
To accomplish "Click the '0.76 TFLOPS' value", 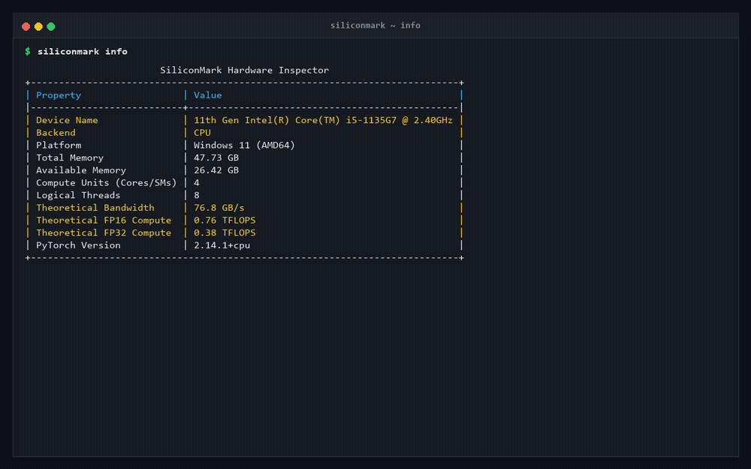I will tap(225, 220).
